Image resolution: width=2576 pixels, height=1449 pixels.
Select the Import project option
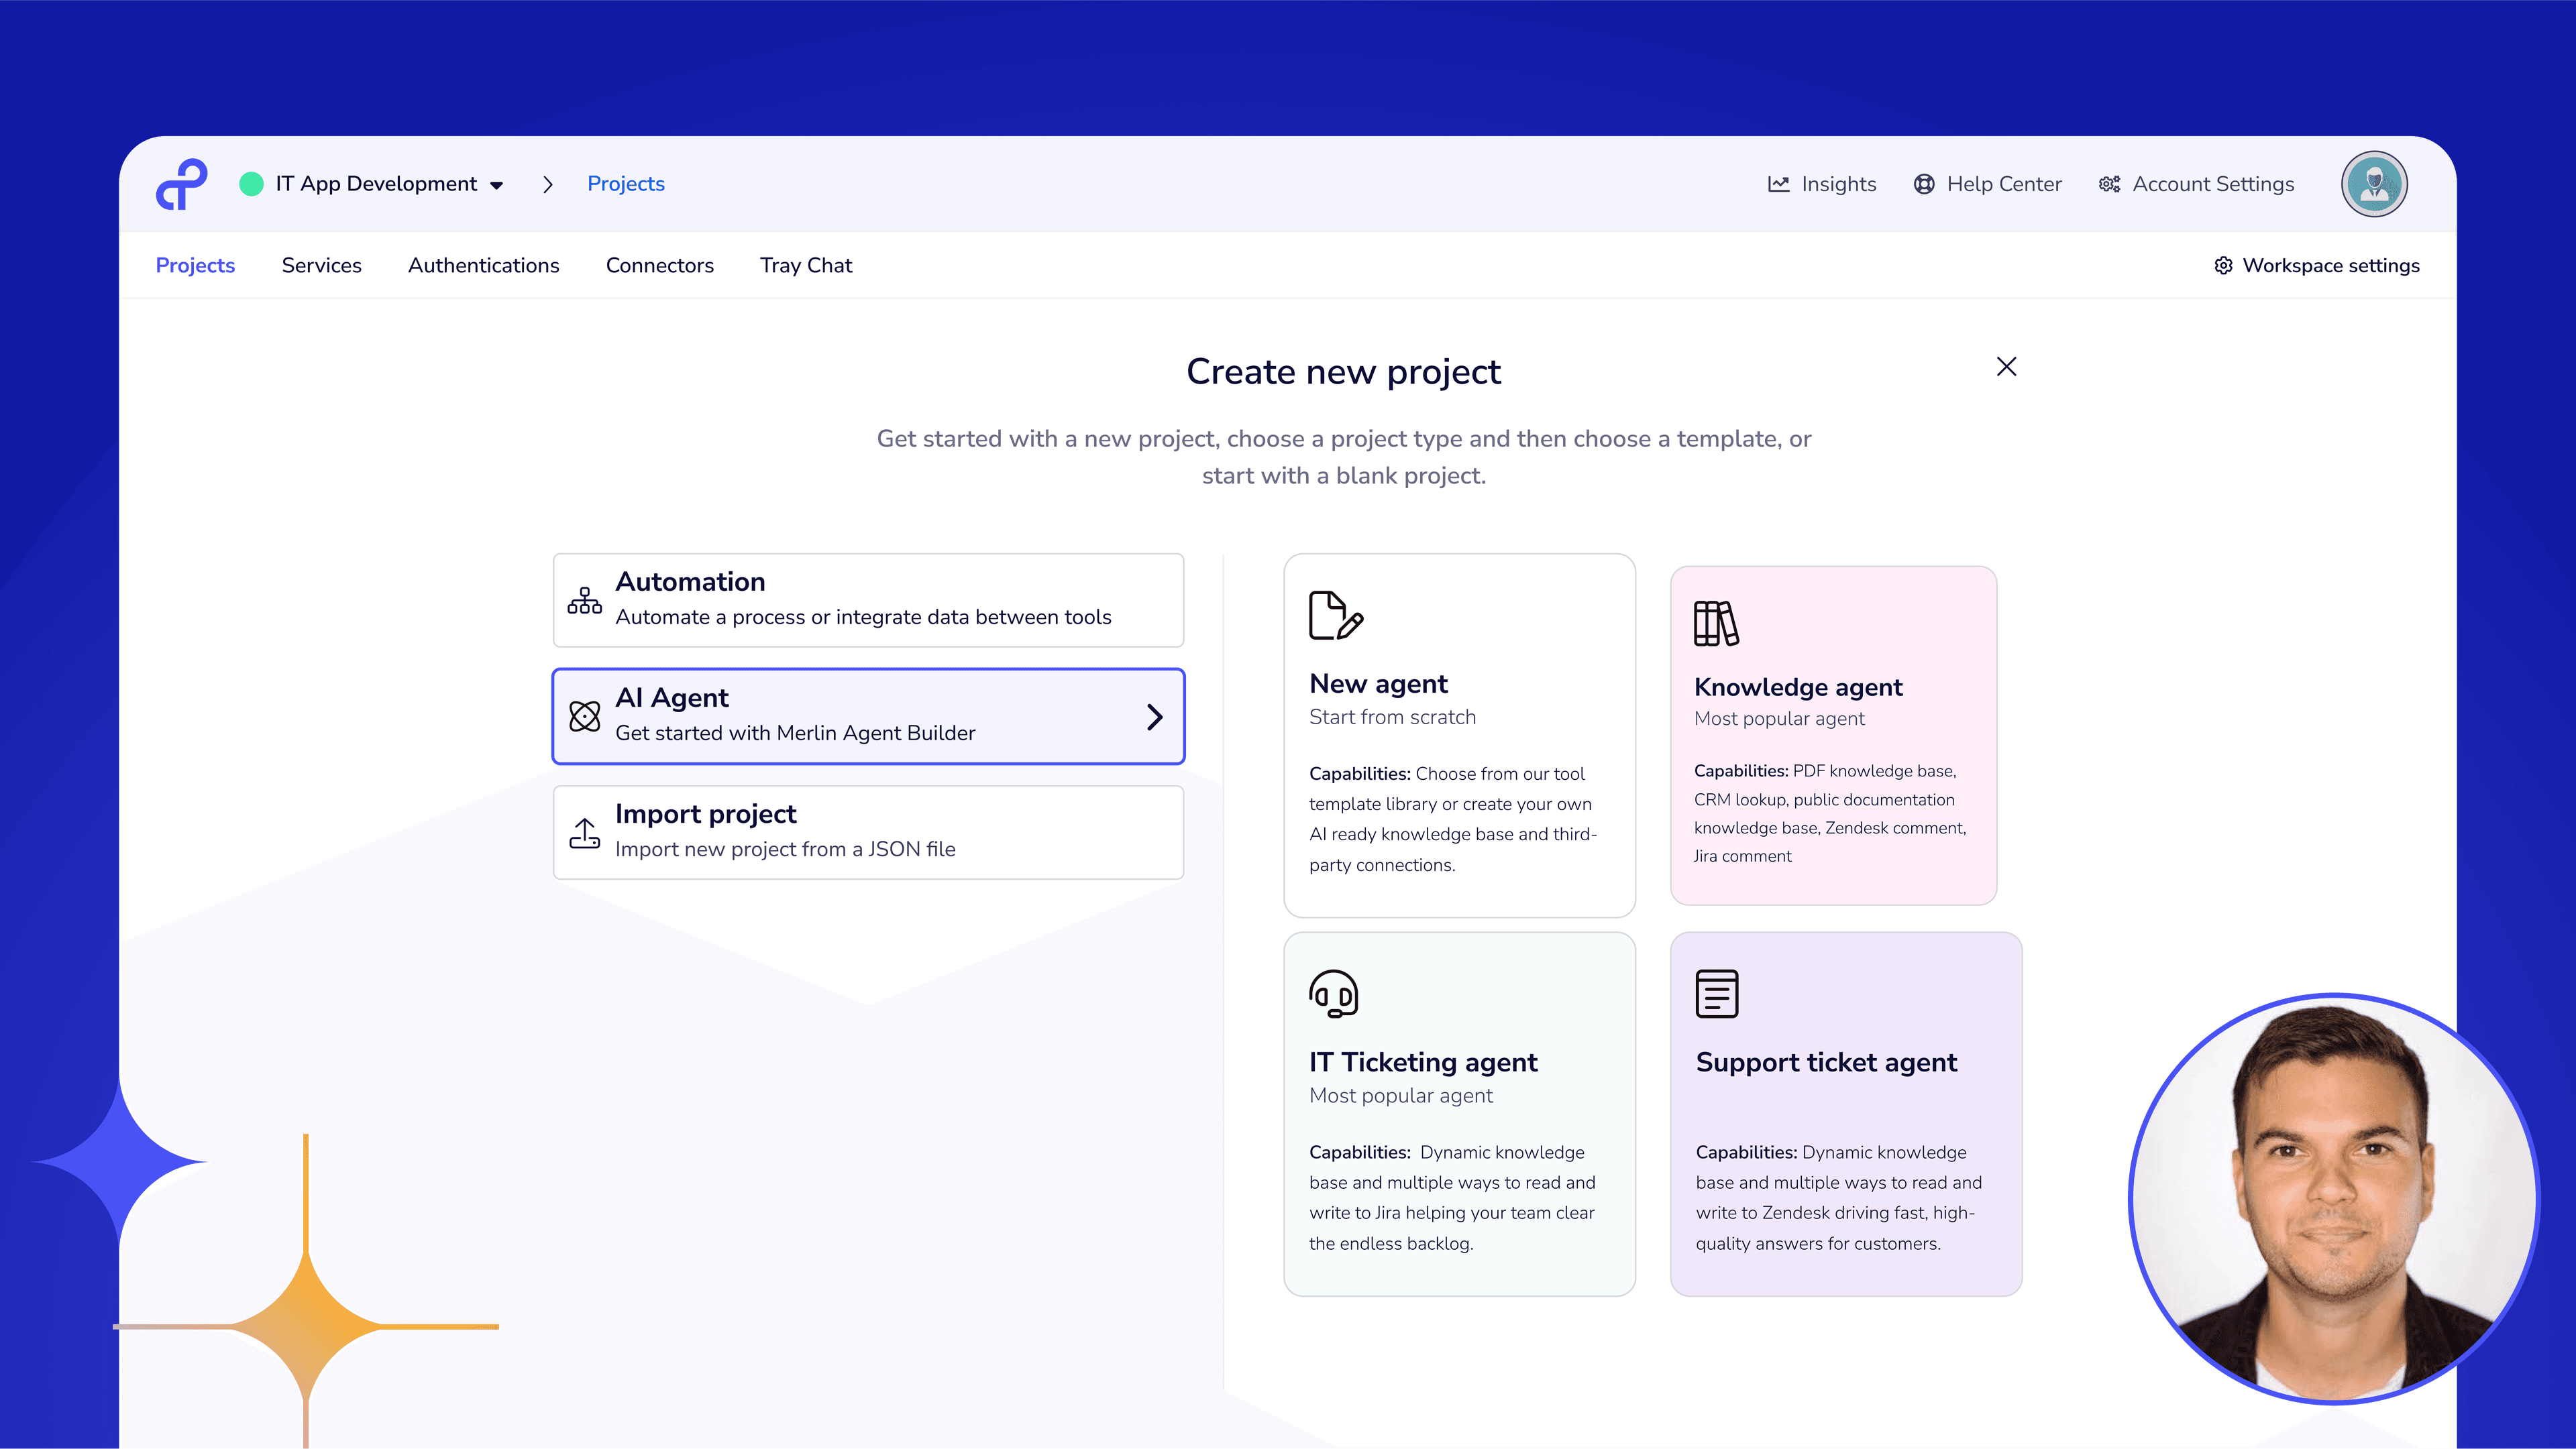(868, 832)
